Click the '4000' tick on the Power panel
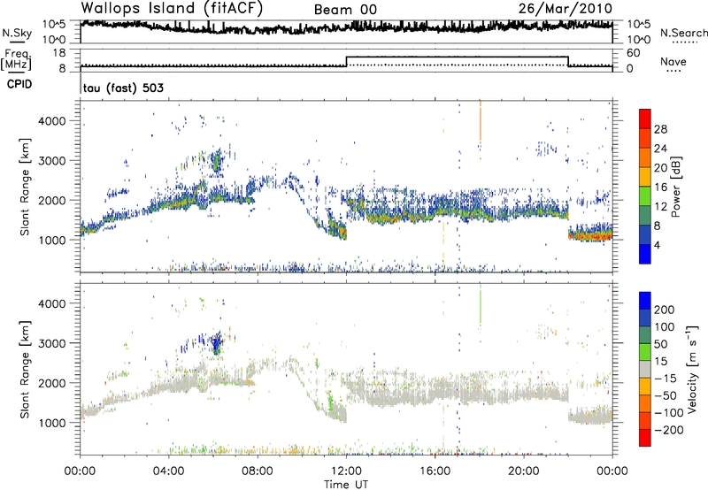This screenshot has height=490, width=708. (x=52, y=121)
